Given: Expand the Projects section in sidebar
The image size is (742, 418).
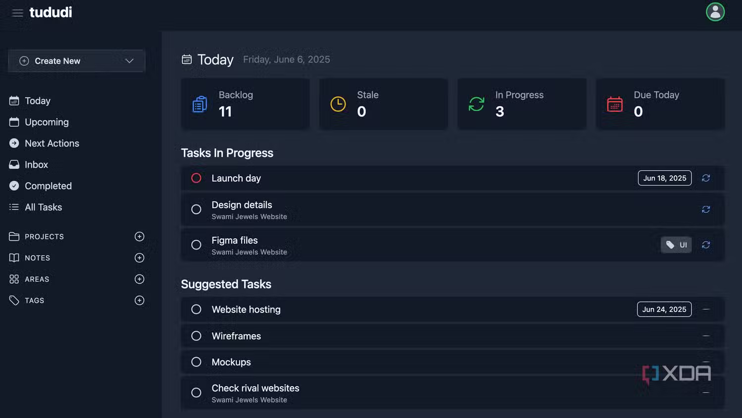Looking at the screenshot, I should point(44,237).
